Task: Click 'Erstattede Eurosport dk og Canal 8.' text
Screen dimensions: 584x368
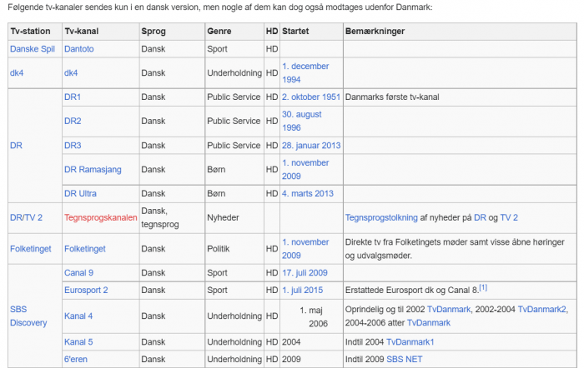Action: 412,291
